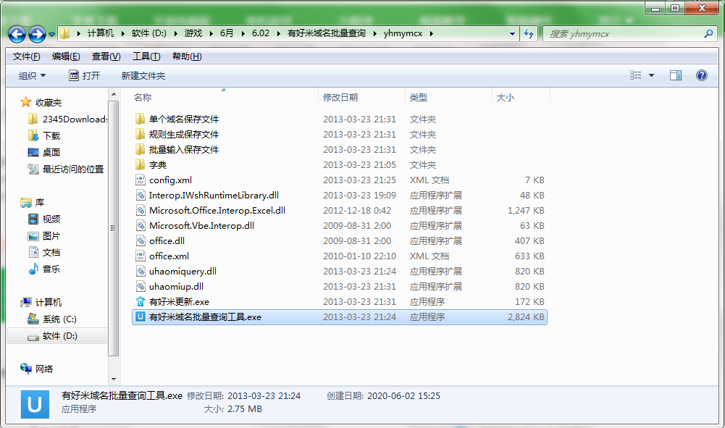Click the navigation pane scrollbar down arrow

[x=114, y=379]
